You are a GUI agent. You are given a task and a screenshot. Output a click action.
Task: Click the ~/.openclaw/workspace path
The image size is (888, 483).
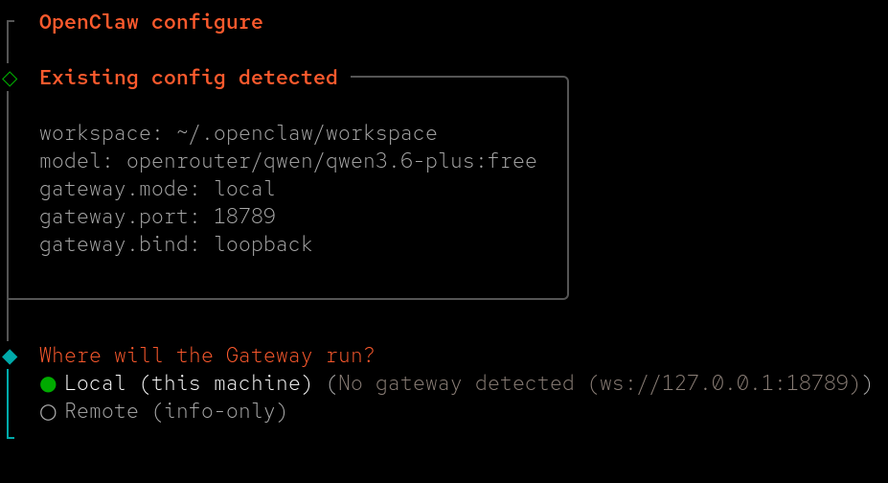(307, 133)
